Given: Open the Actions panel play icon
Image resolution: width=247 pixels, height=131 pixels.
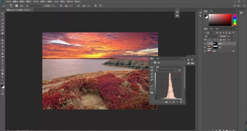Looking at the screenshot, I should [x=177, y=16].
